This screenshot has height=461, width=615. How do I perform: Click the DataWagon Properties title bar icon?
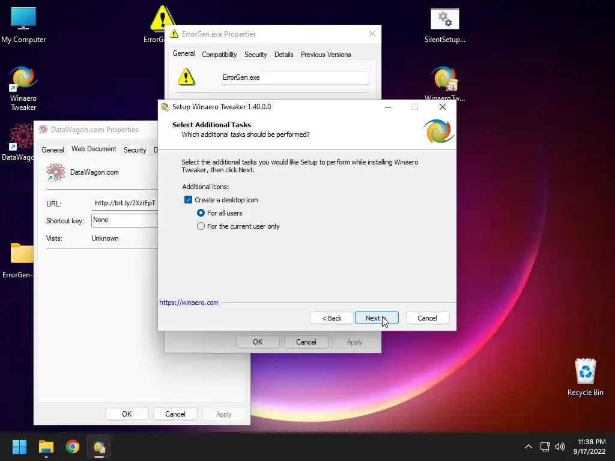[43, 130]
